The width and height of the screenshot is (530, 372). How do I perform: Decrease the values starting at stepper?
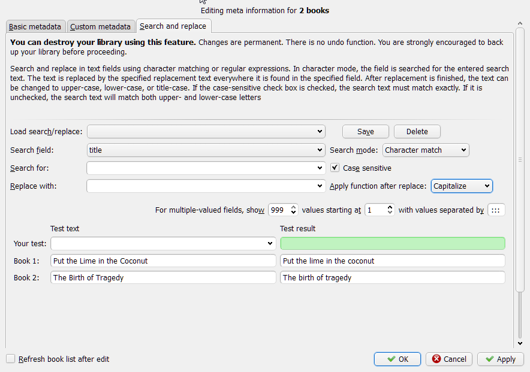pos(390,213)
